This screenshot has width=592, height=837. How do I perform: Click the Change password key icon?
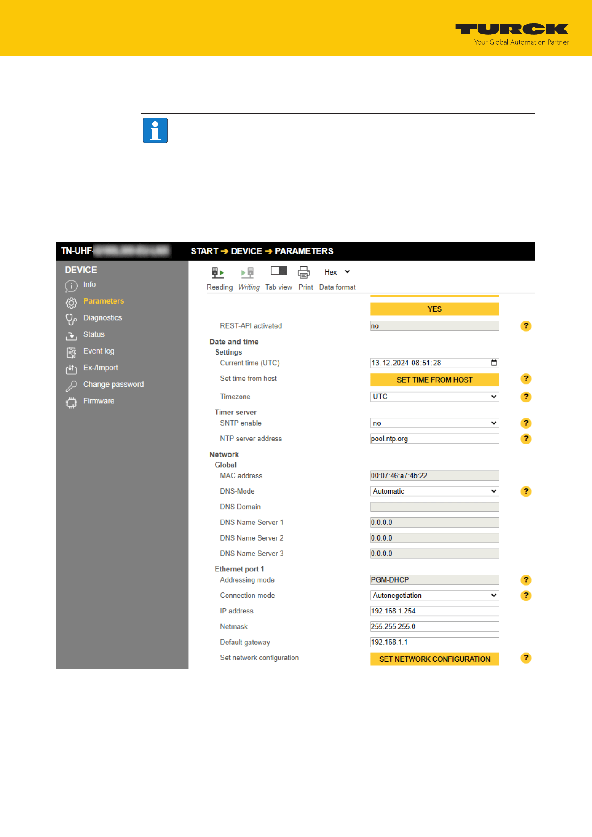click(x=71, y=386)
